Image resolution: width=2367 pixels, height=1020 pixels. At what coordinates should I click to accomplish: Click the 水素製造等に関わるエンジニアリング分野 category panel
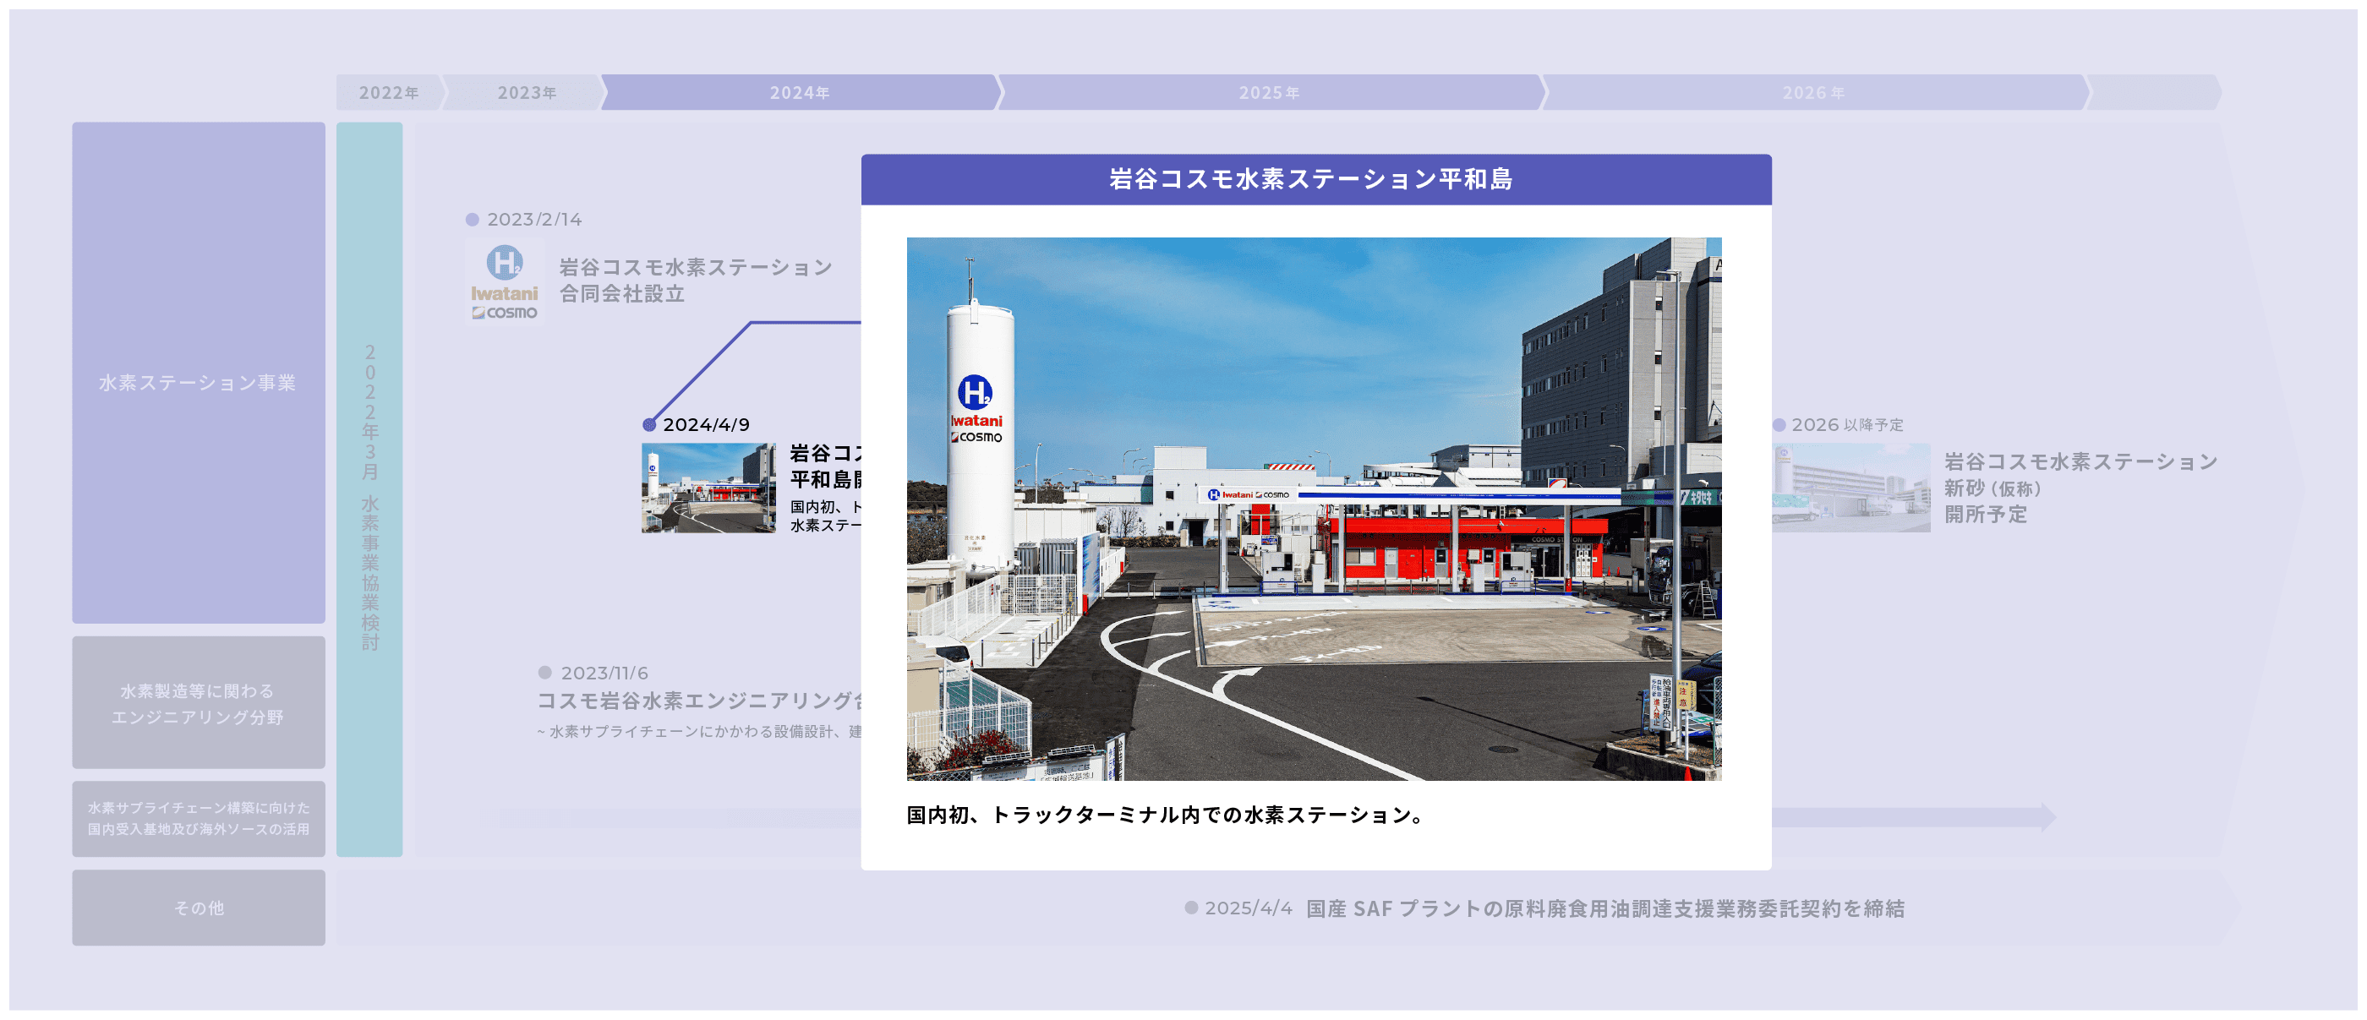(199, 703)
